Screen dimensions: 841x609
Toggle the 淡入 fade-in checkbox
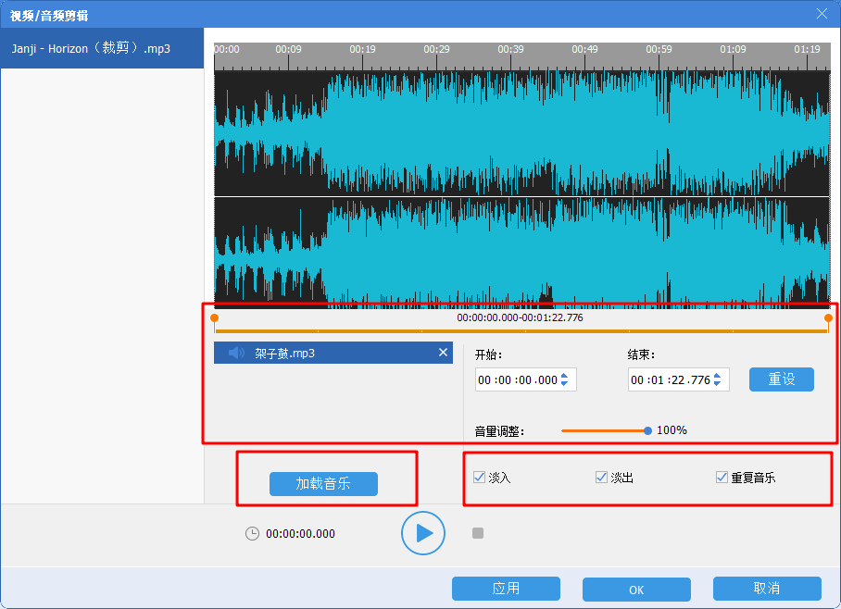click(480, 478)
